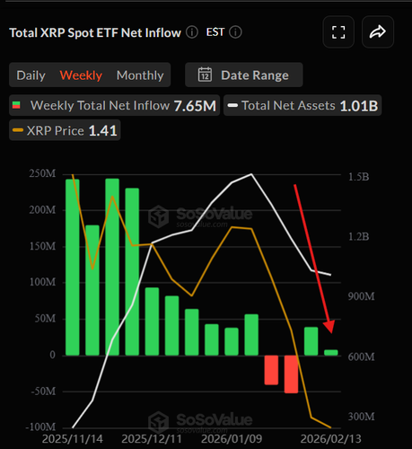Click the 250M left axis label
The height and width of the screenshot is (449, 412).
coord(42,173)
